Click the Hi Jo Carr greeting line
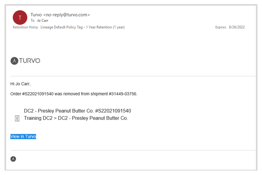Image resolution: width=262 pixels, height=175 pixels. coord(20,84)
